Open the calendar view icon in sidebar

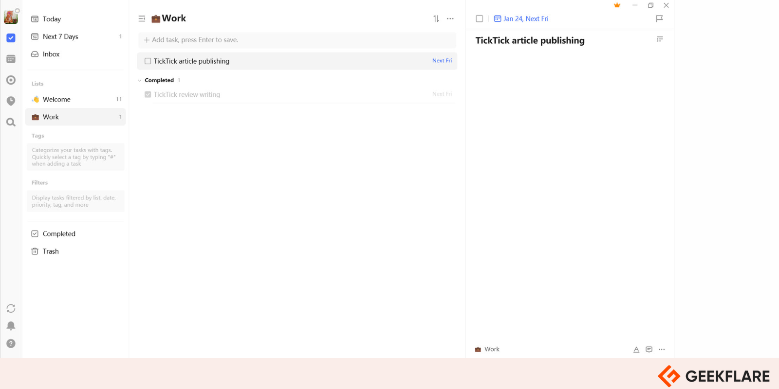(11, 59)
